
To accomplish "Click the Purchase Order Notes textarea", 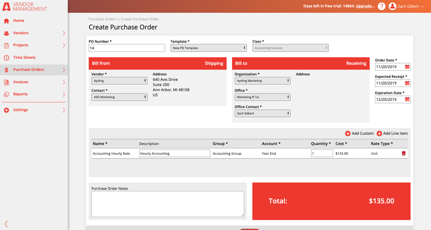I will pos(168,204).
